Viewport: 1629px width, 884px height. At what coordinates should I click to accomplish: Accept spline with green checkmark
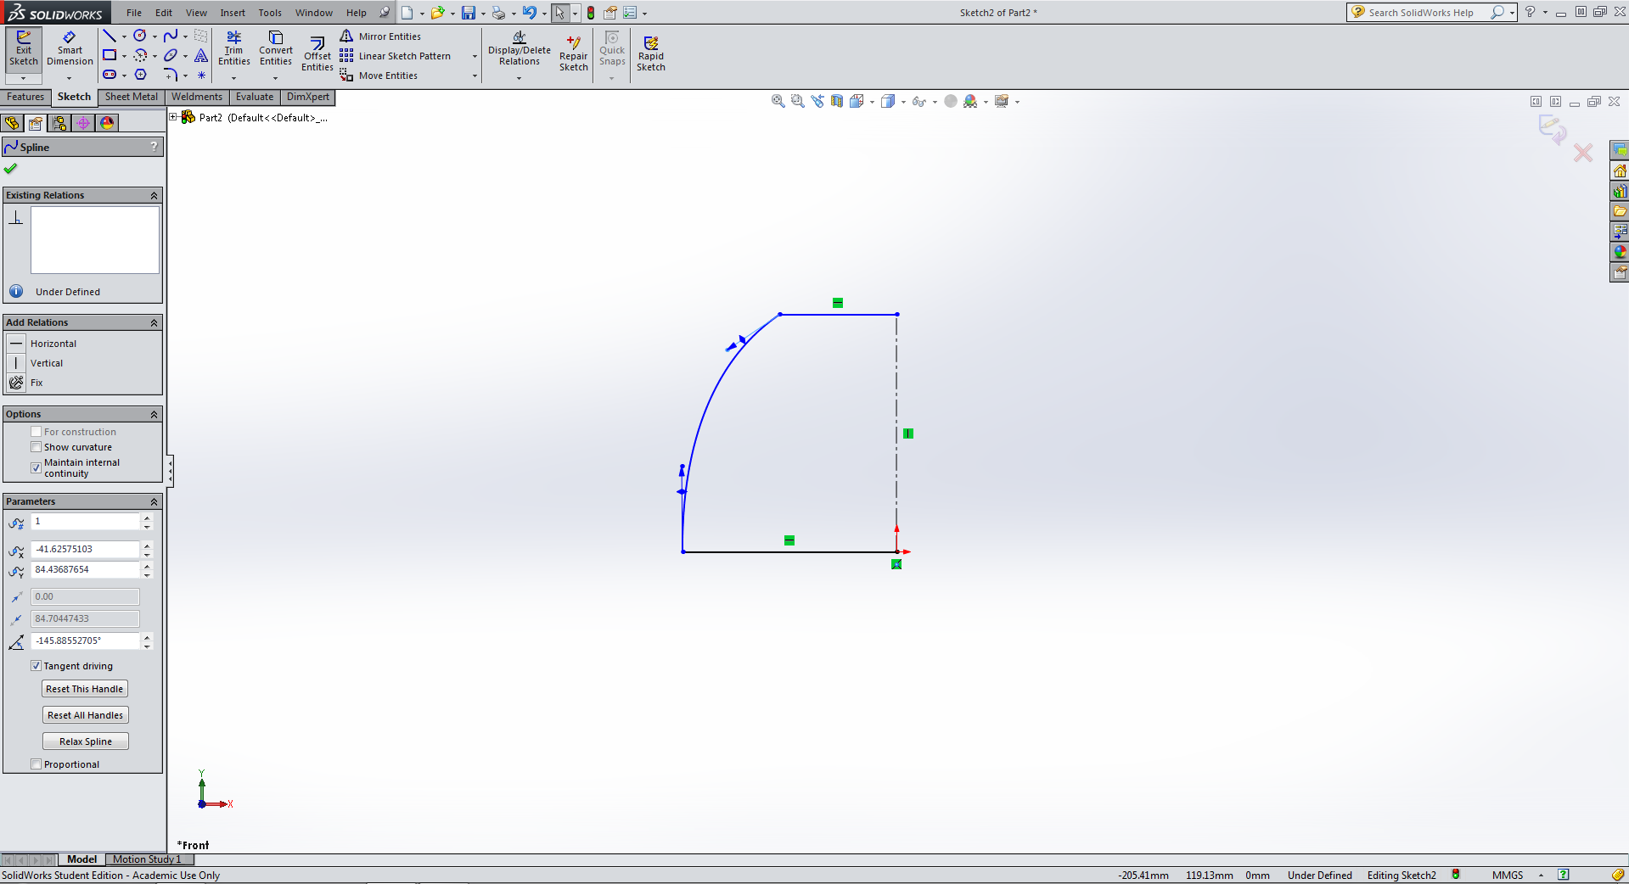click(11, 168)
